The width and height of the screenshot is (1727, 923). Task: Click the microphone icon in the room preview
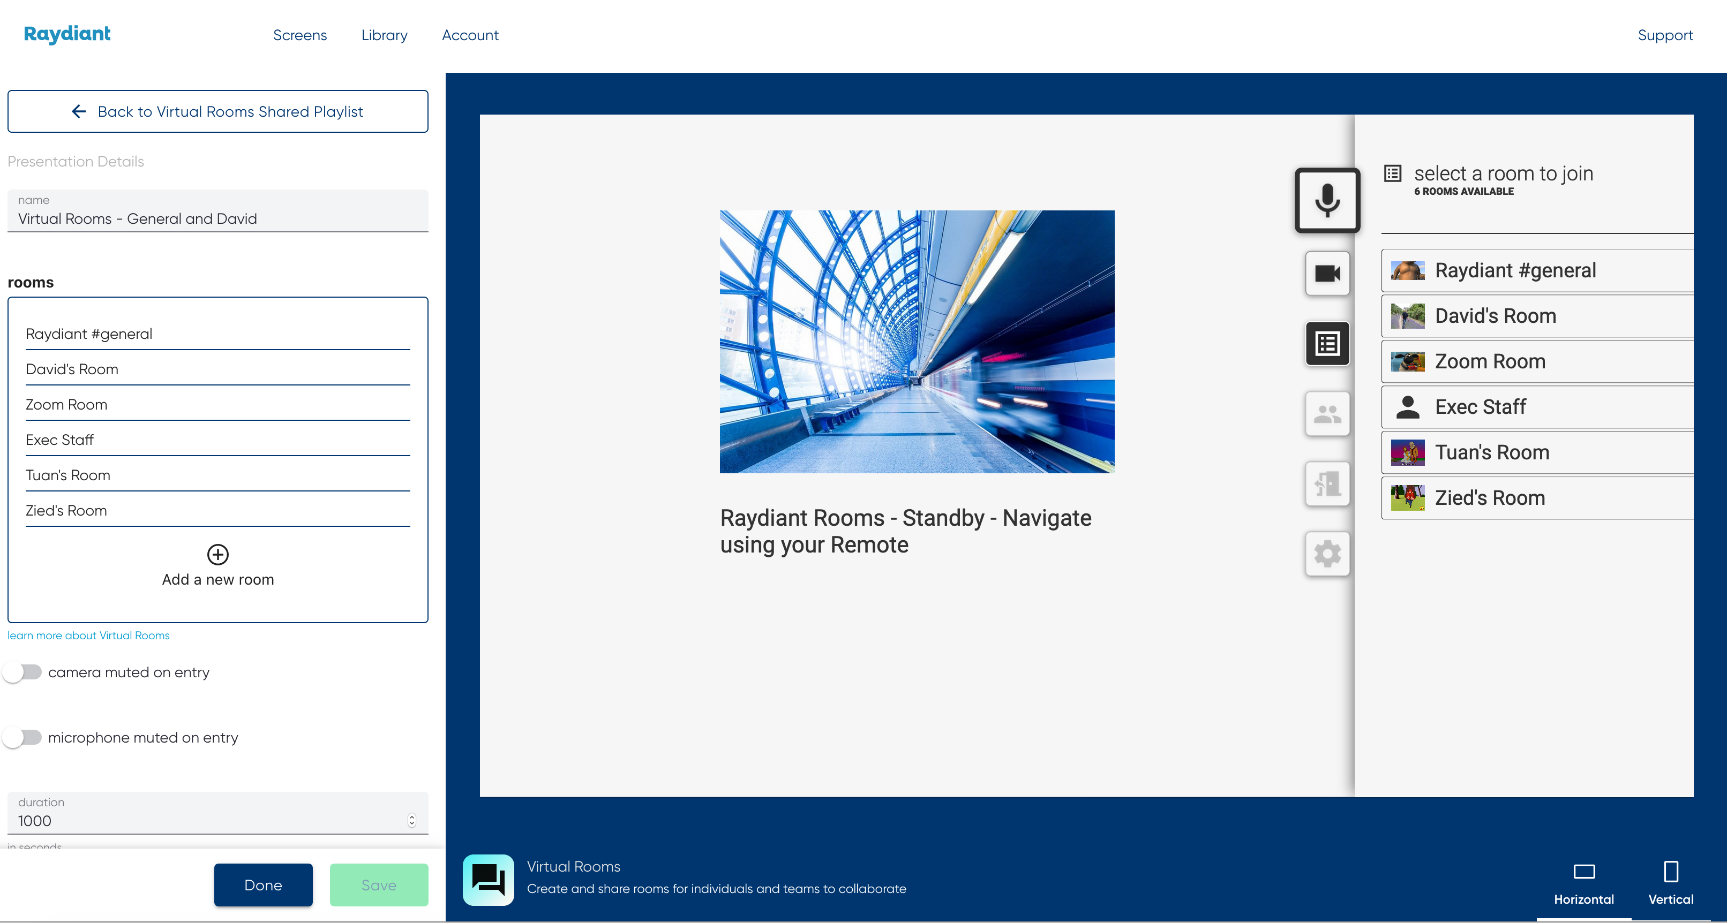click(1327, 200)
